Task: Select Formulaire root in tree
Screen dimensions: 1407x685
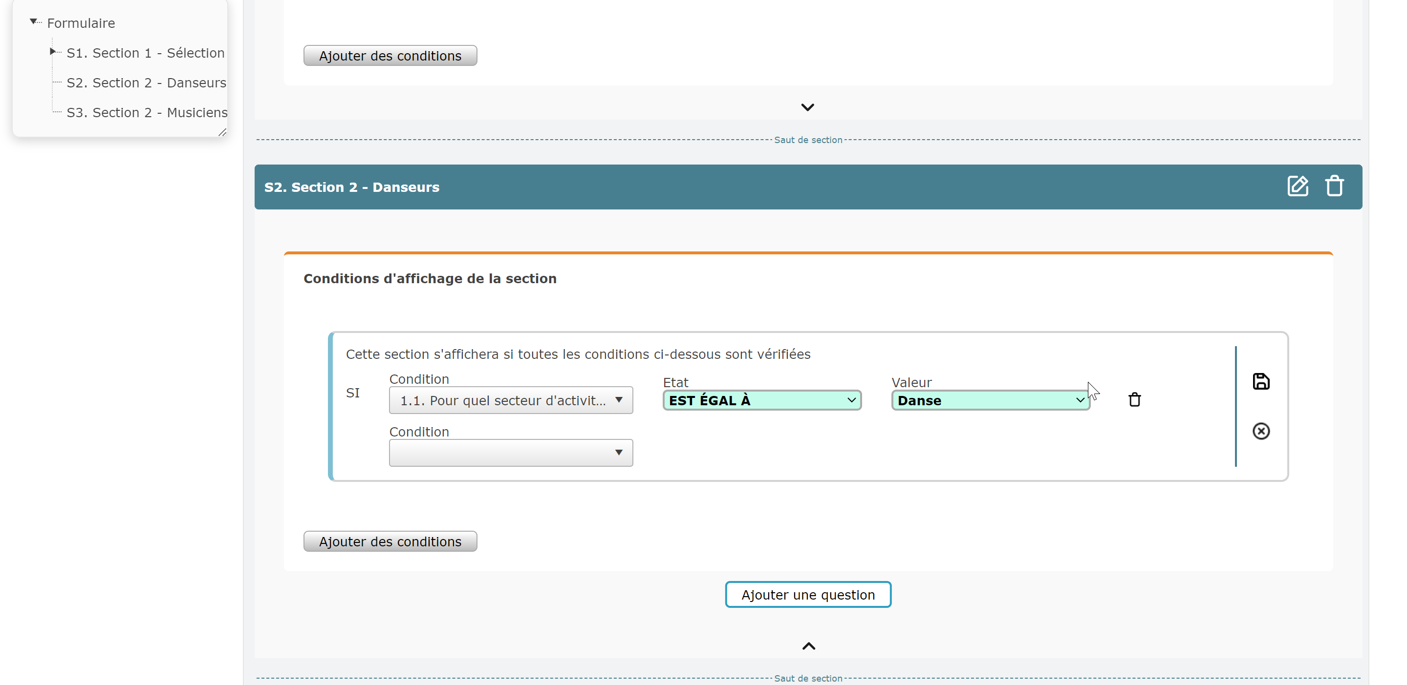Action: pos(81,23)
